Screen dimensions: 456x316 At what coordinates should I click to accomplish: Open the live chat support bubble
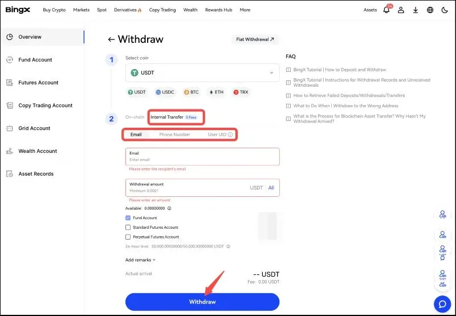pyautogui.click(x=442, y=302)
